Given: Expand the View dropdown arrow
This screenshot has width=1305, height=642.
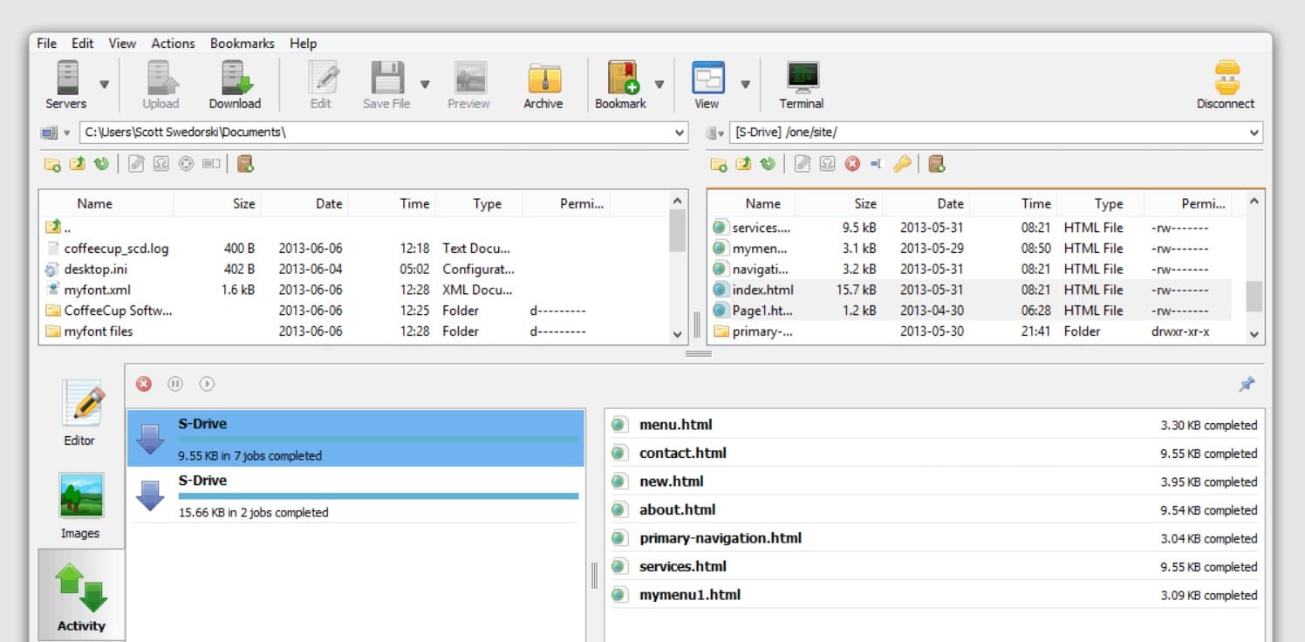Looking at the screenshot, I should click(746, 85).
